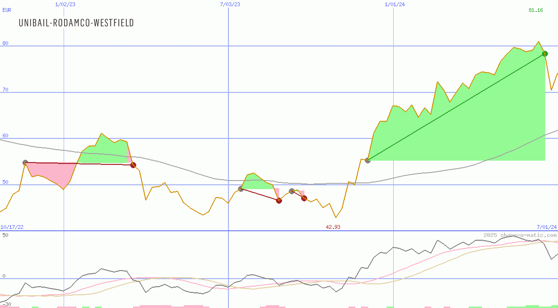Click gray entry marker of the first trade
The image size is (558, 308).
point(25,163)
